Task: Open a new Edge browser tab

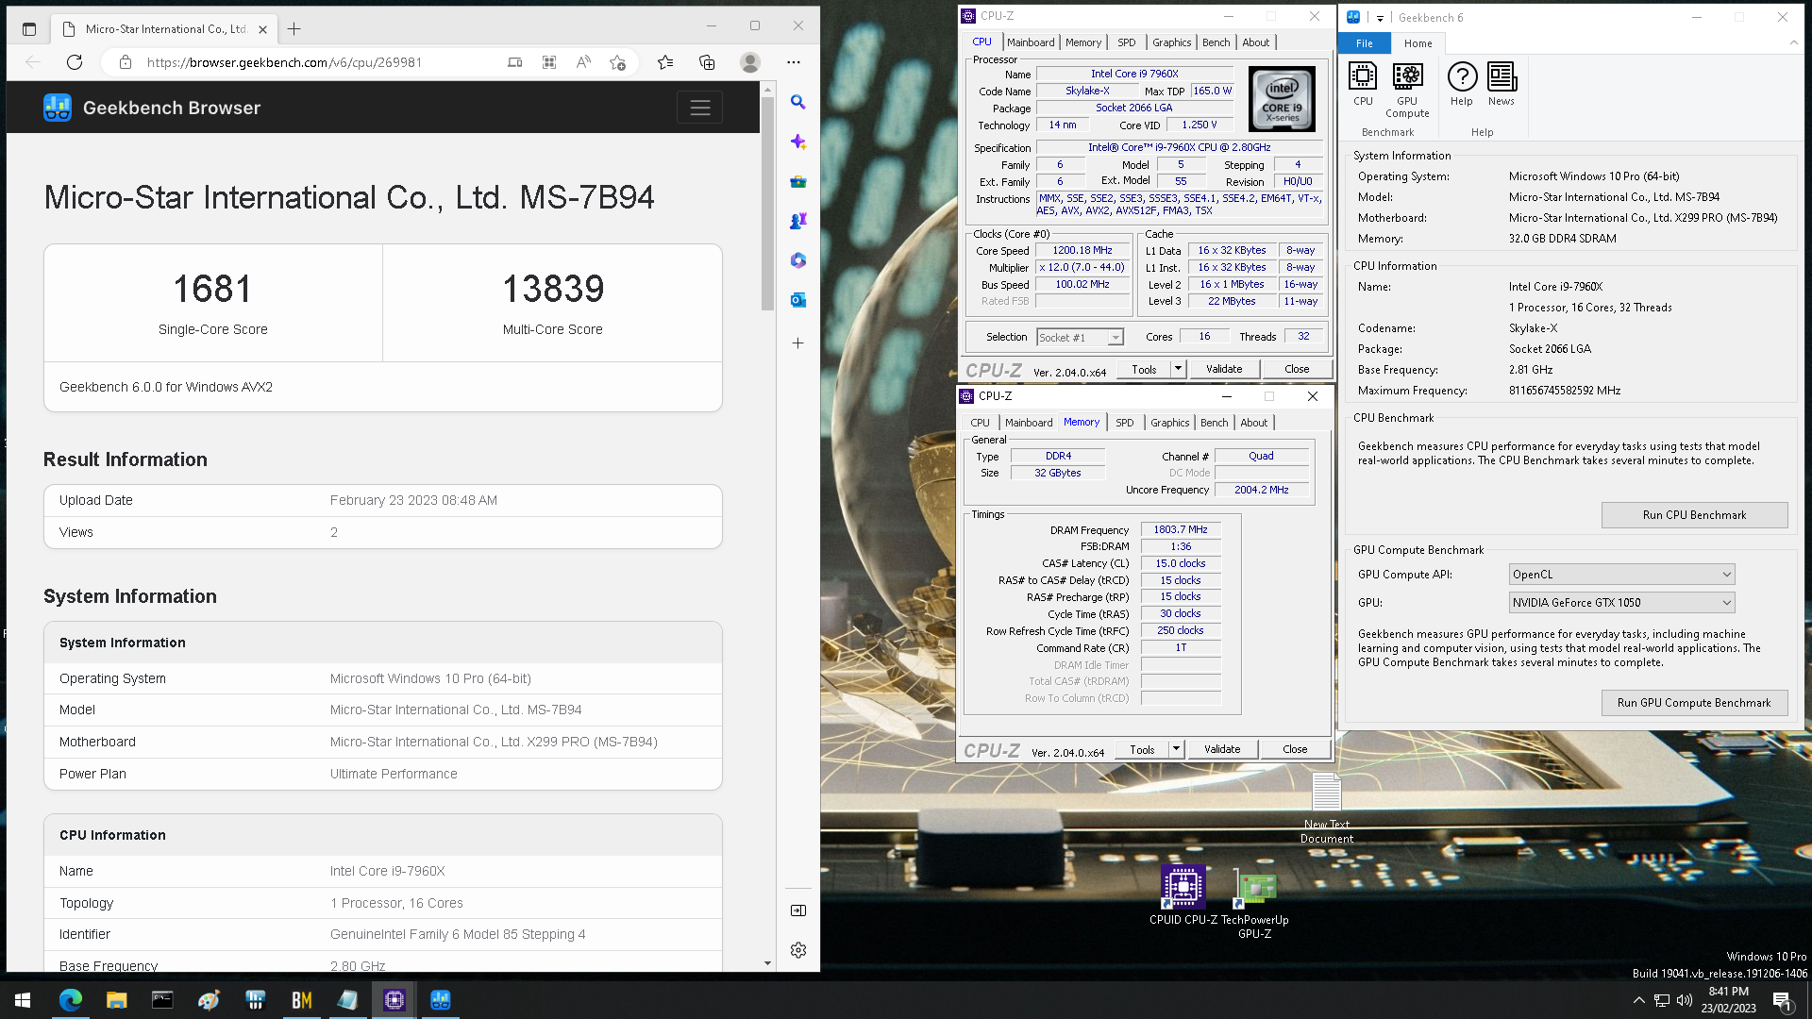Action: pyautogui.click(x=294, y=29)
